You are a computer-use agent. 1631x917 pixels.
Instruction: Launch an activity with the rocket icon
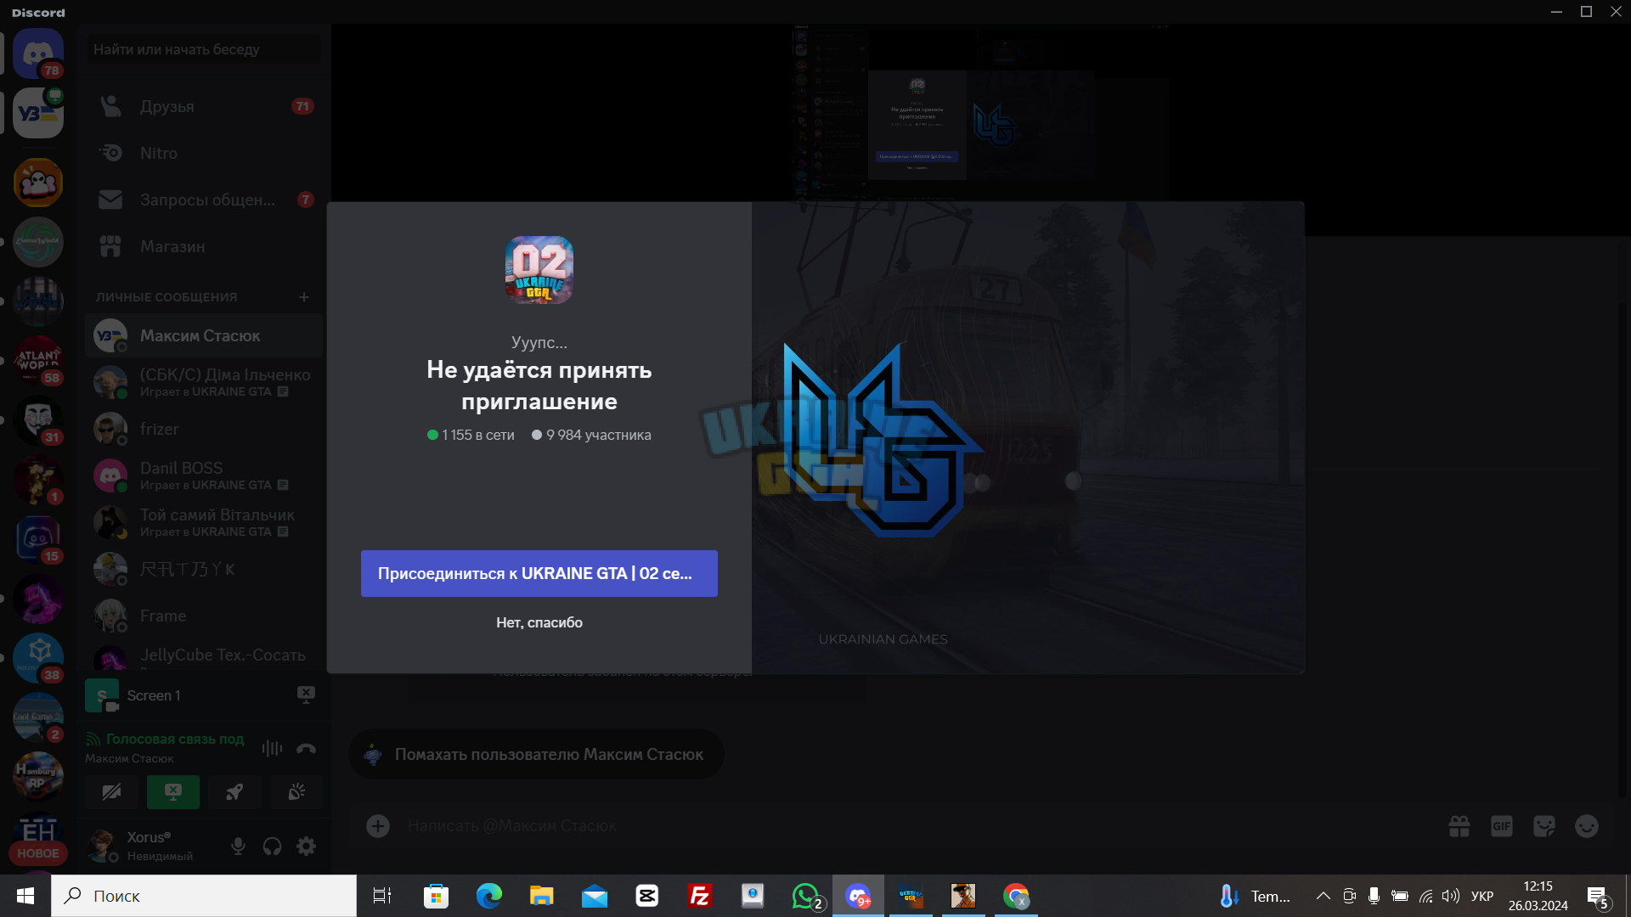coord(234,792)
